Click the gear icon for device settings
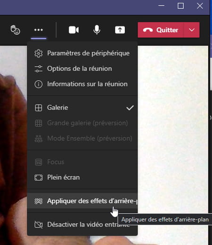212x245 pixels. point(39,54)
